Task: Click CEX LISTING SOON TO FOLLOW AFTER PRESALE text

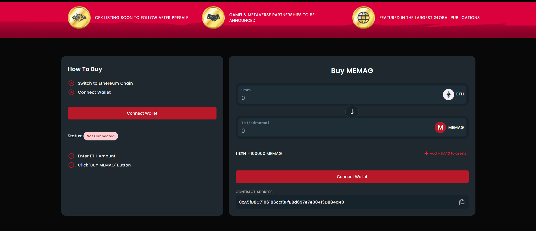Action: [x=141, y=18]
